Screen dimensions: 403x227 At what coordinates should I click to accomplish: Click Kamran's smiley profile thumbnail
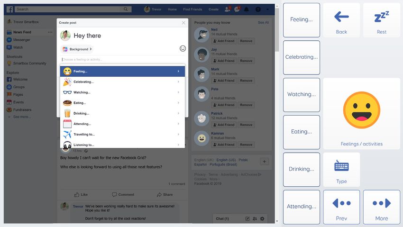click(202, 139)
